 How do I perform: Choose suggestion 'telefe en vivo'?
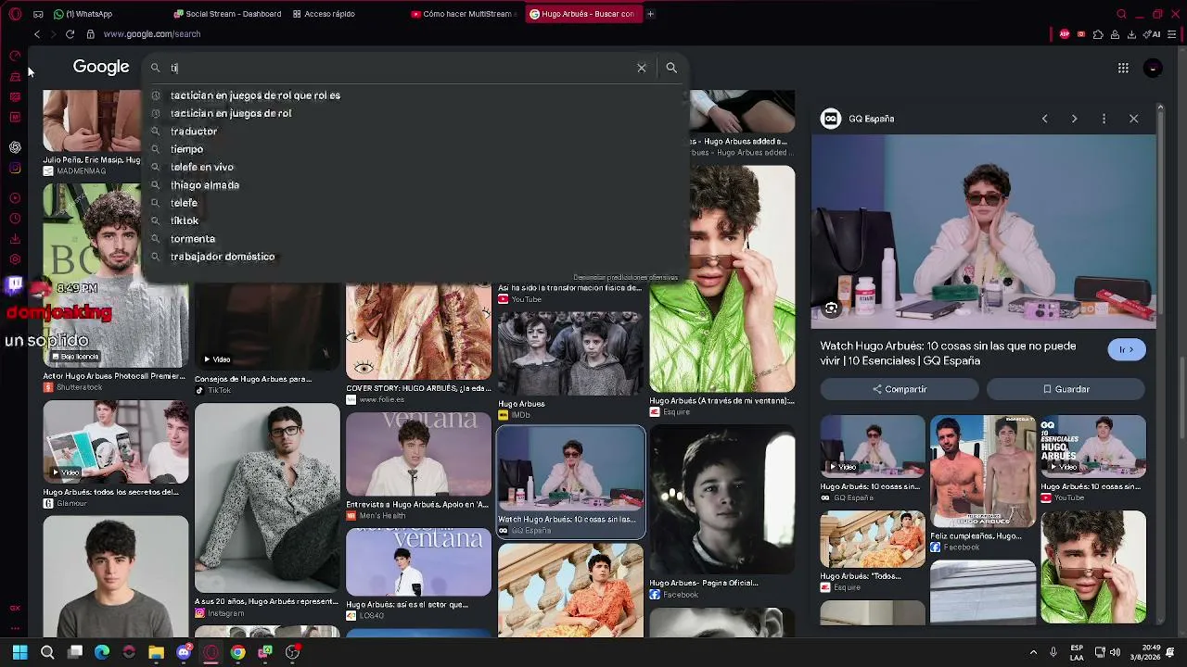[202, 167]
